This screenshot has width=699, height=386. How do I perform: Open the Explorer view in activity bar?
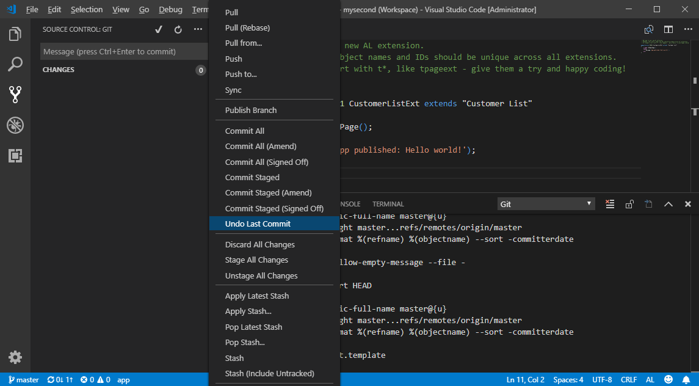coord(15,34)
